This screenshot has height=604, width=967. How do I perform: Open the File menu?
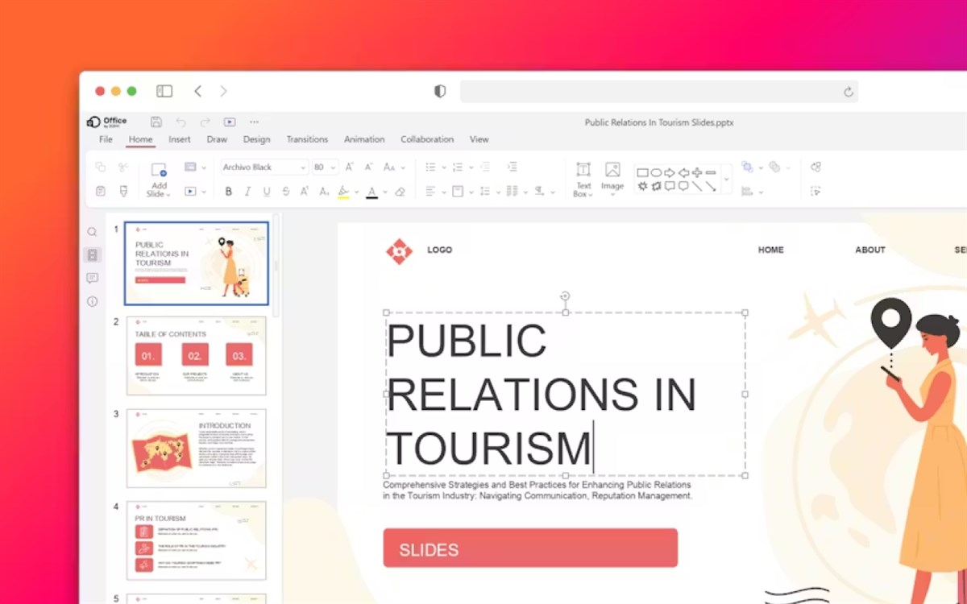(x=106, y=139)
